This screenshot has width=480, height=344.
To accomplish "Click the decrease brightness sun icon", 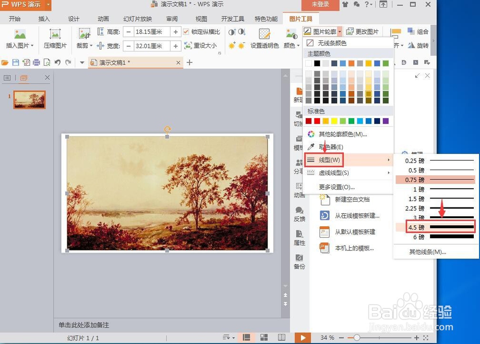I will pyautogui.click(x=242, y=46).
